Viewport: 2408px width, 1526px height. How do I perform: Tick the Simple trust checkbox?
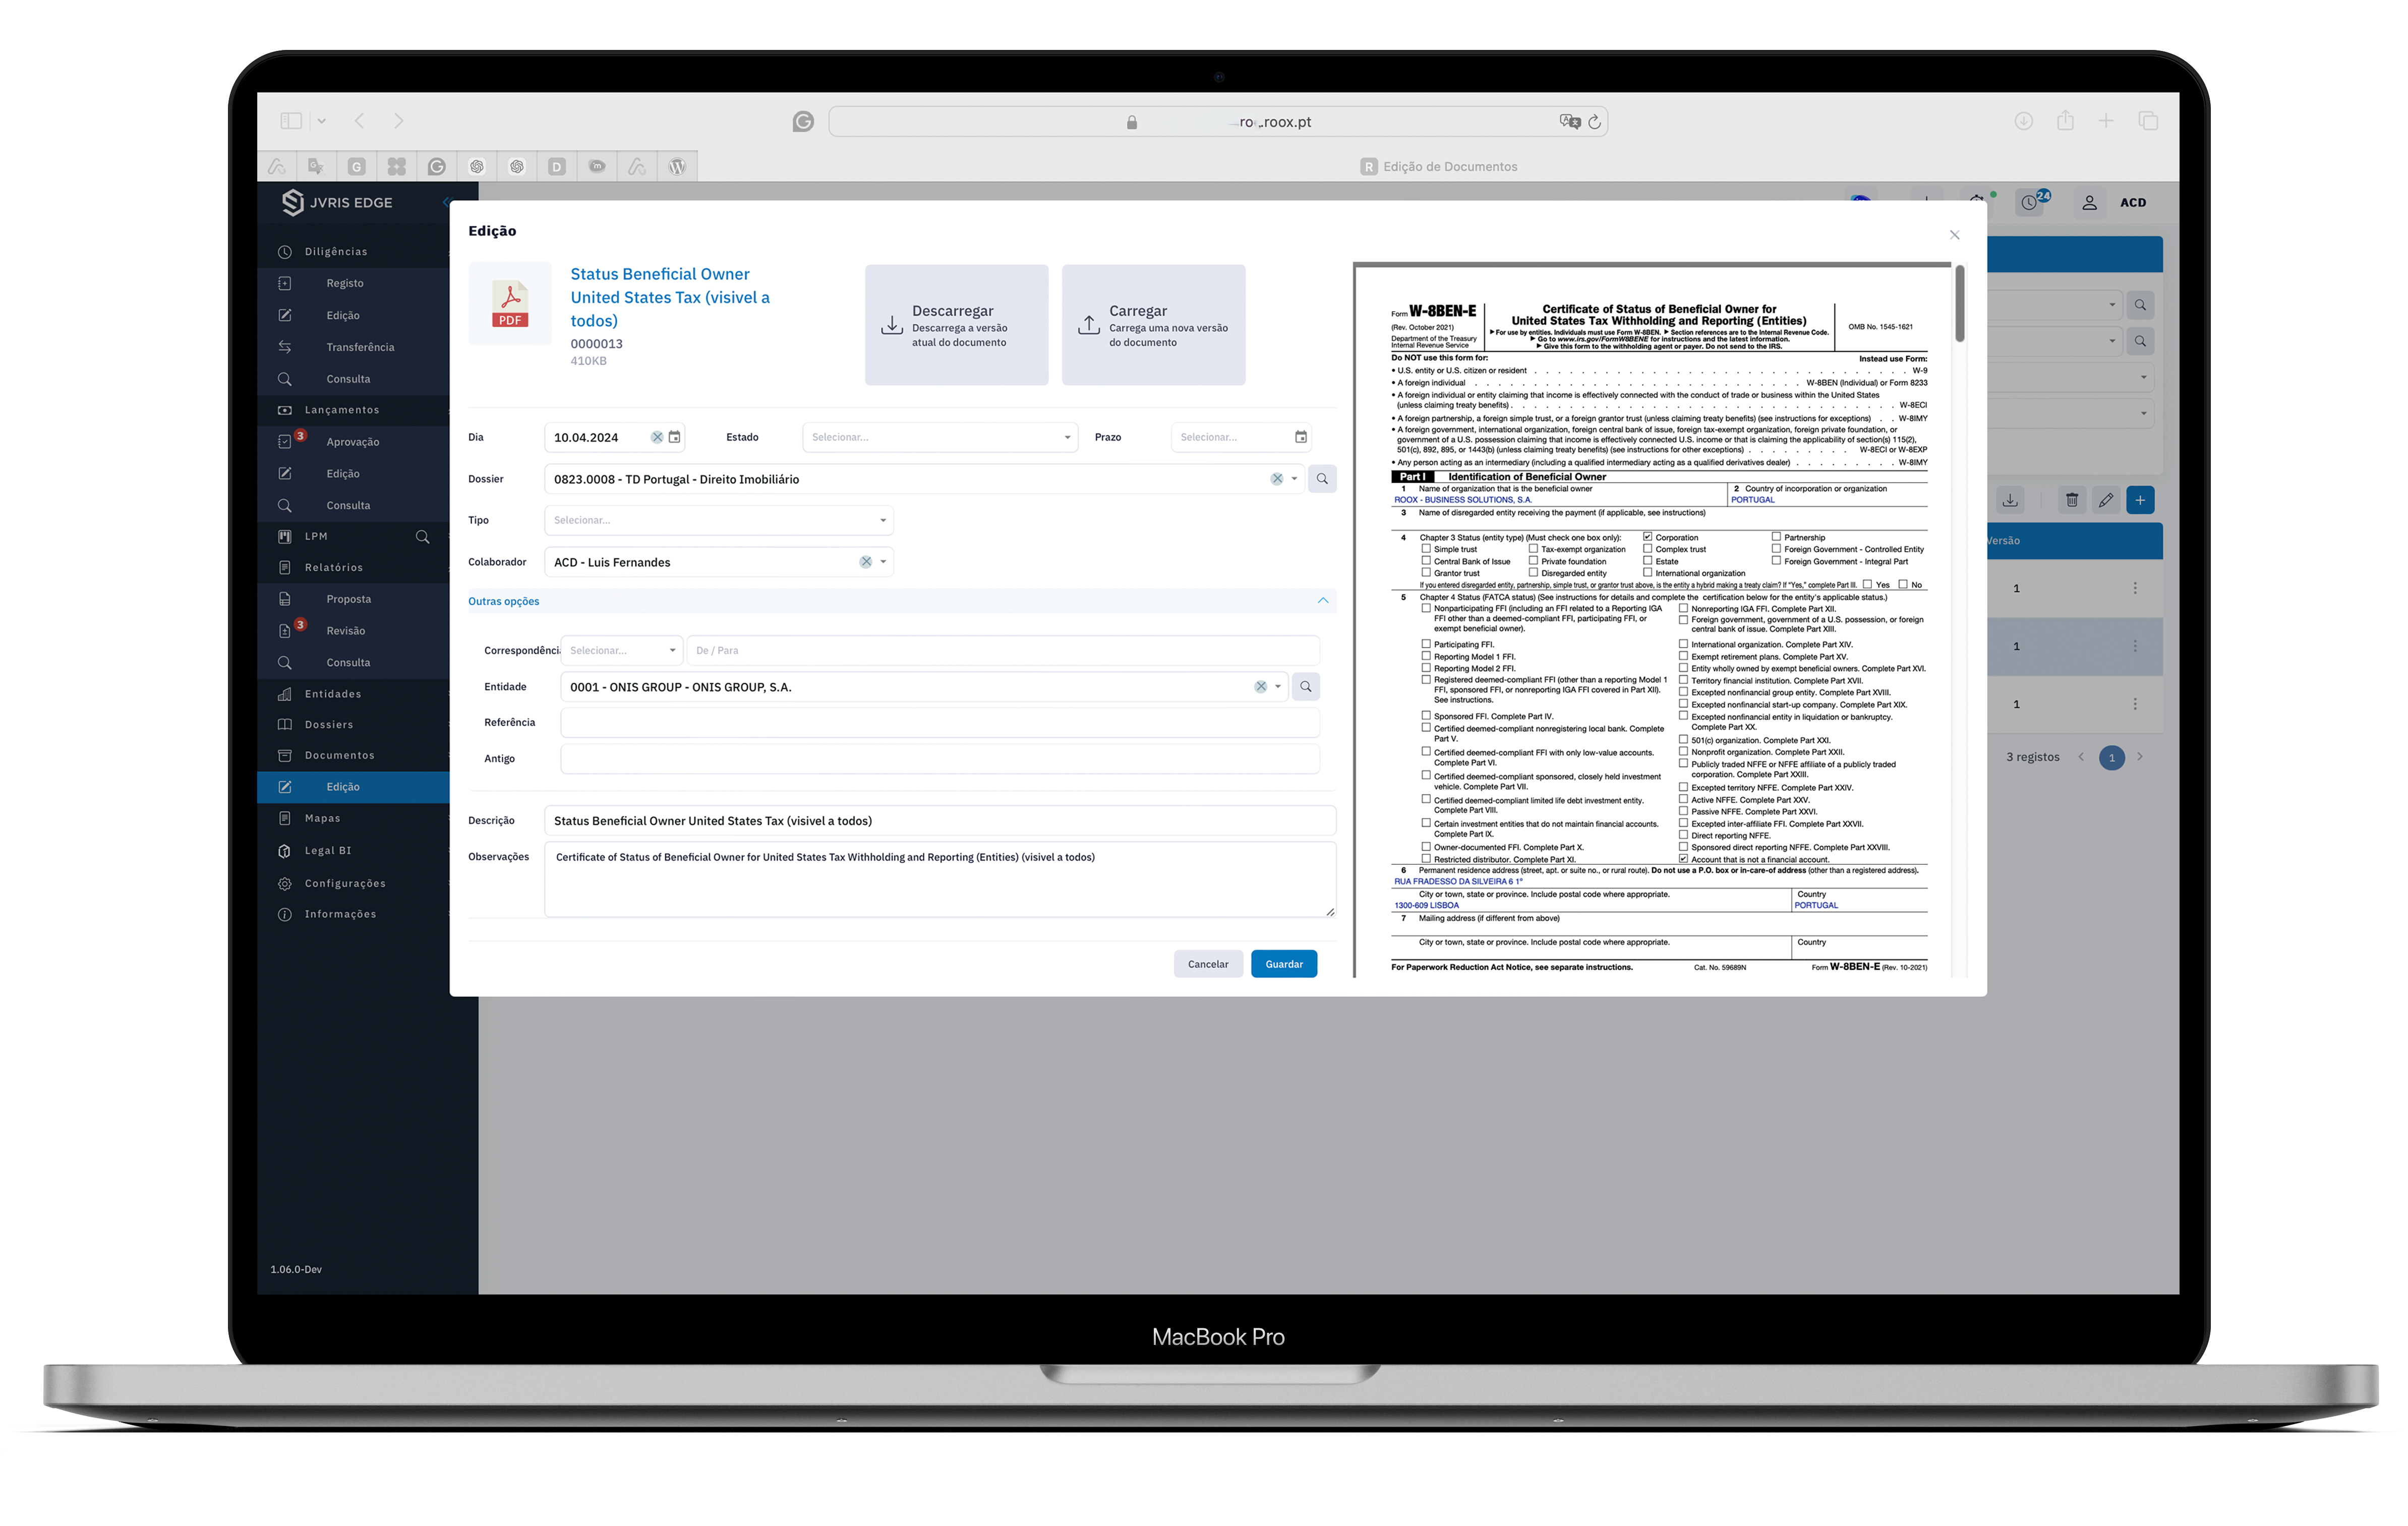point(1426,549)
